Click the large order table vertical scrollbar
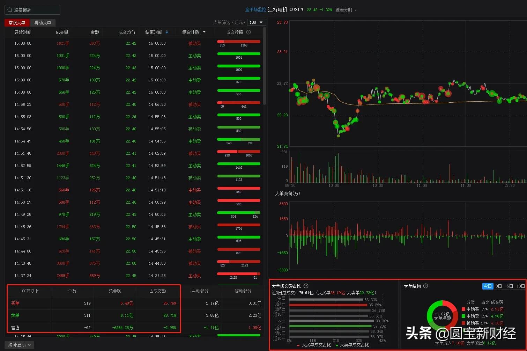 (x=265, y=66)
